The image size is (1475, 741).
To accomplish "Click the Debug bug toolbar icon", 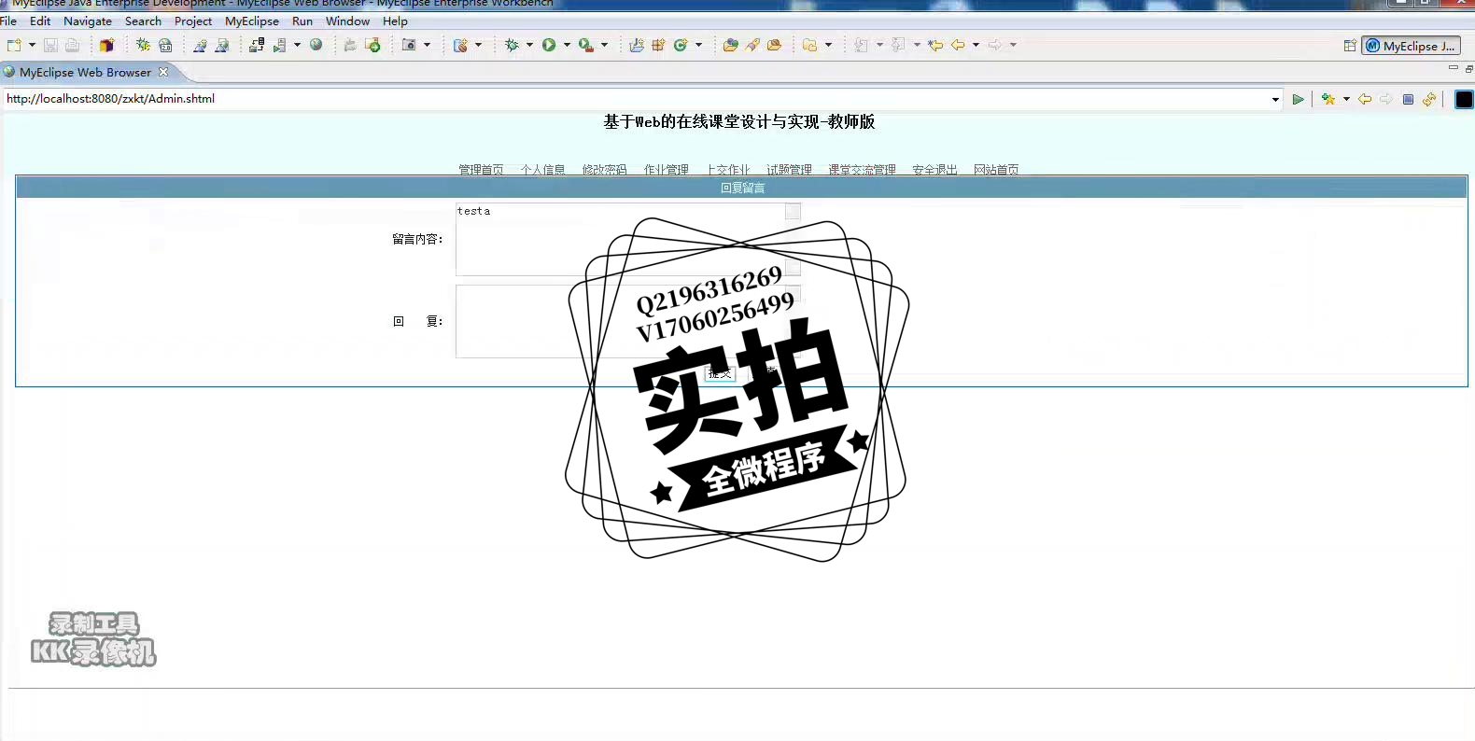I will pyautogui.click(x=512, y=45).
